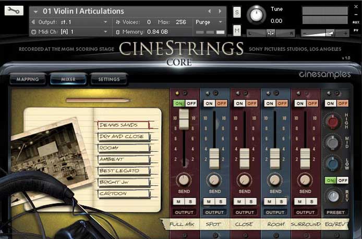Click the Full Mix send knob
The width and height of the screenshot is (362, 239).
click(x=184, y=180)
